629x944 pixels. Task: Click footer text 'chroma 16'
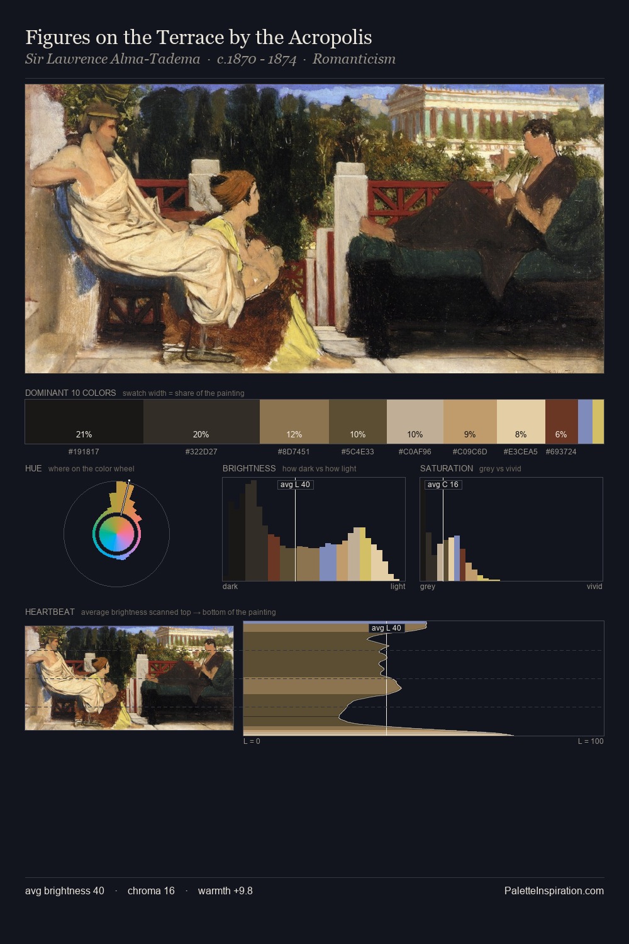(151, 891)
